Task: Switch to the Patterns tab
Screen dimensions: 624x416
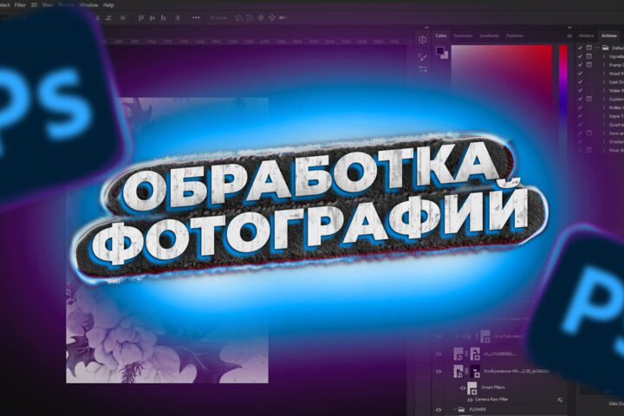Action: (515, 36)
